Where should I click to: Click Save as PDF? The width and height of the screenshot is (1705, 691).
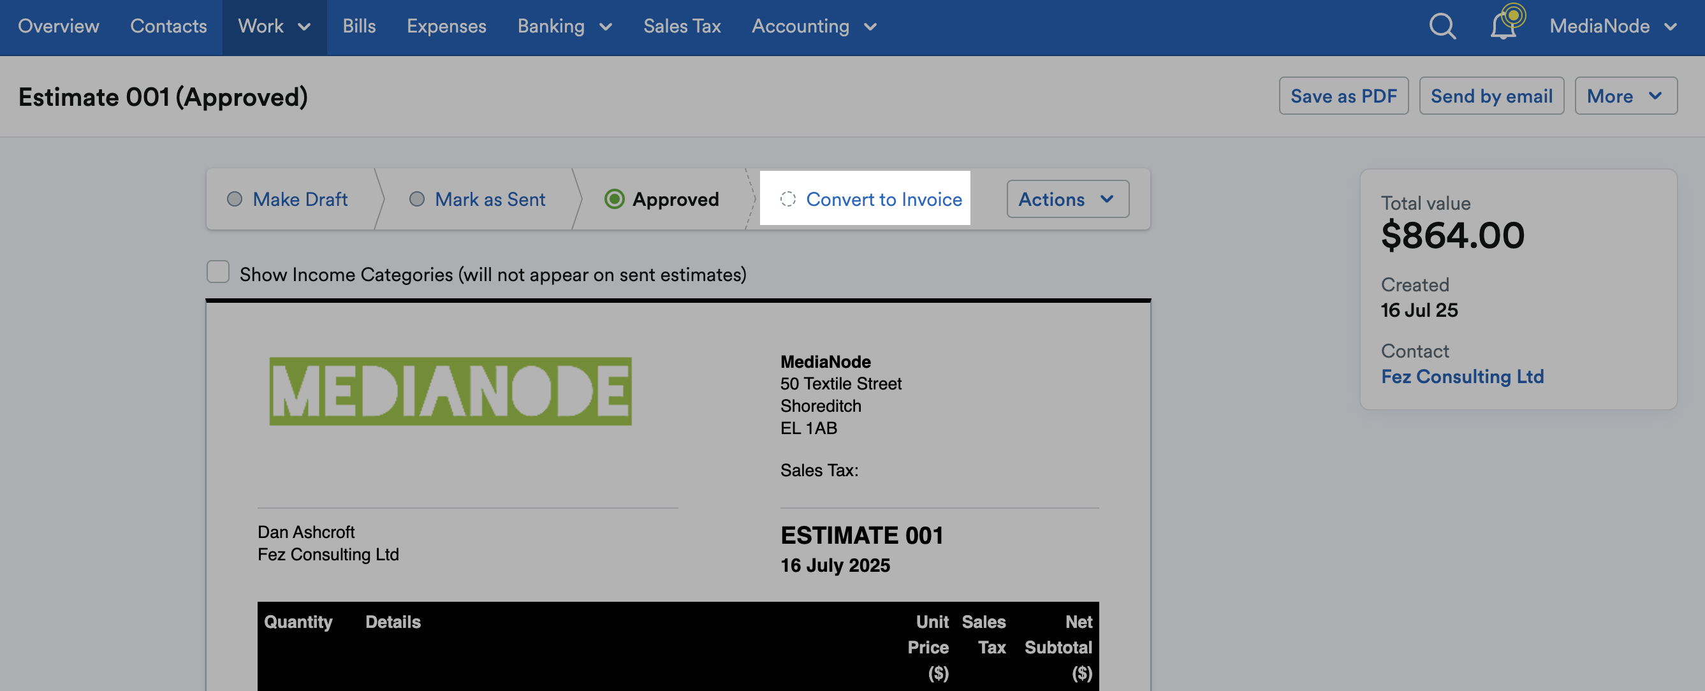[1343, 96]
